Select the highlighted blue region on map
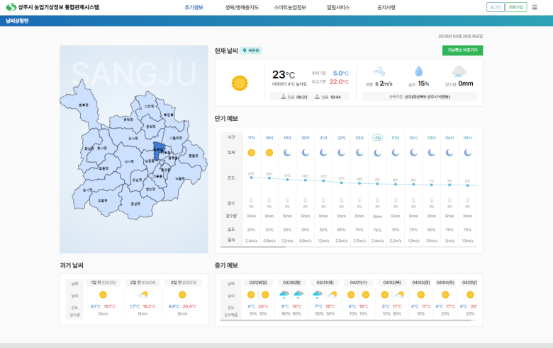Viewport: 553px width, 348px height. (159, 149)
